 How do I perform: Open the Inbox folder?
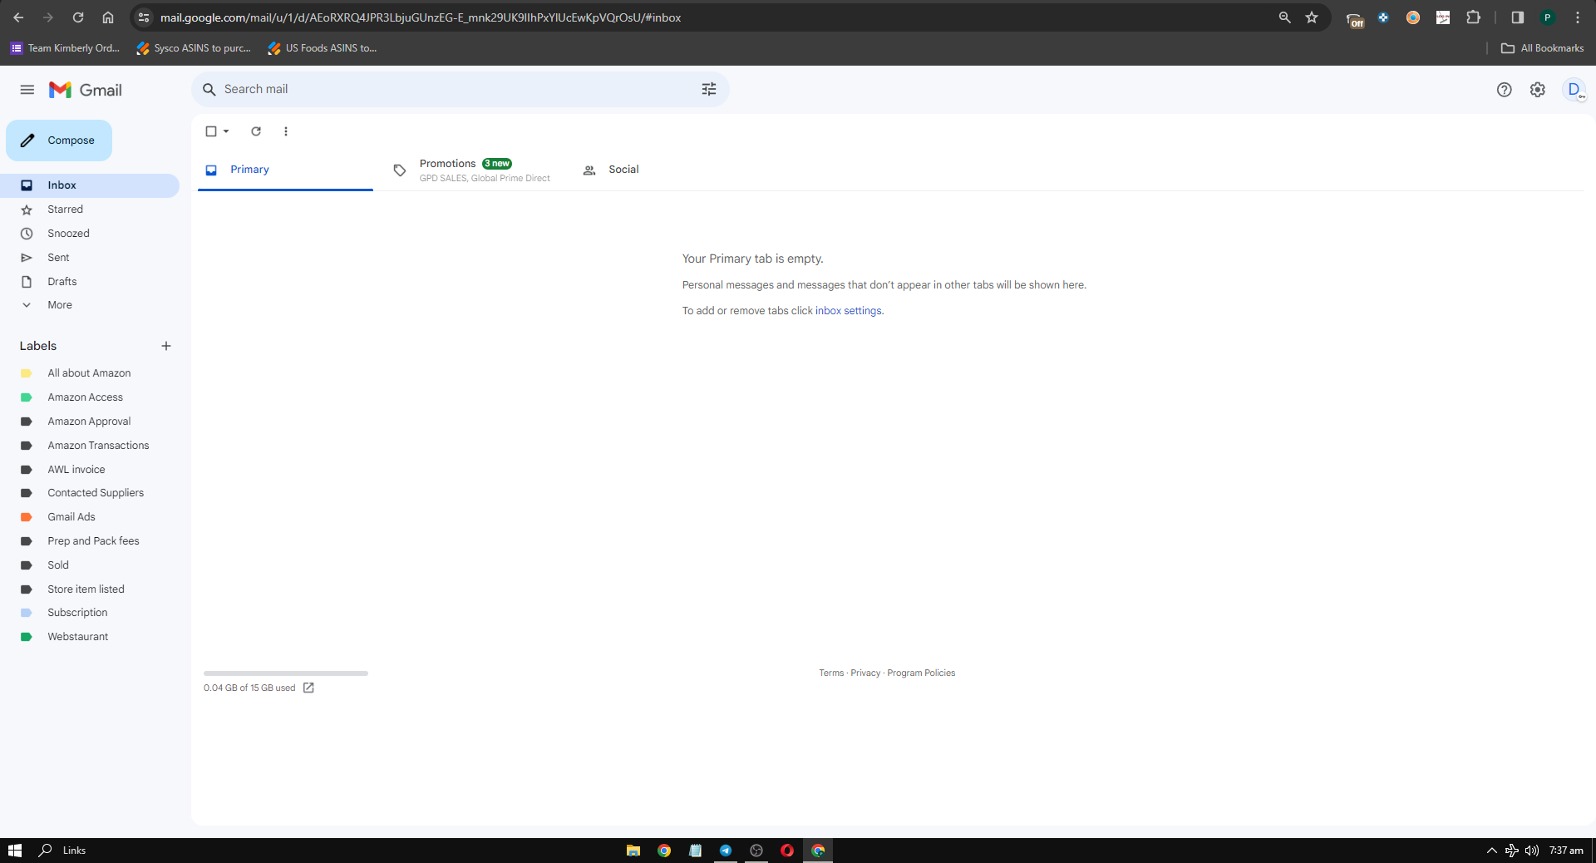[90, 185]
